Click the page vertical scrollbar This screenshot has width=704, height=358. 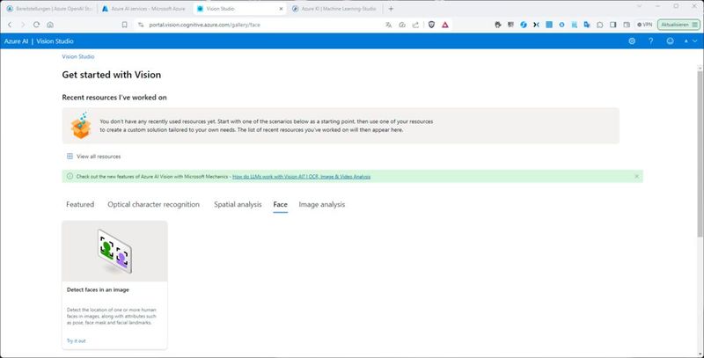pos(700,154)
